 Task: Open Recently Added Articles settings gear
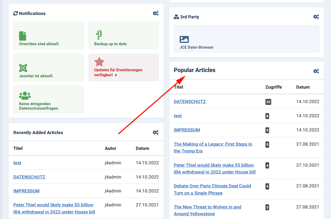[x=156, y=133]
